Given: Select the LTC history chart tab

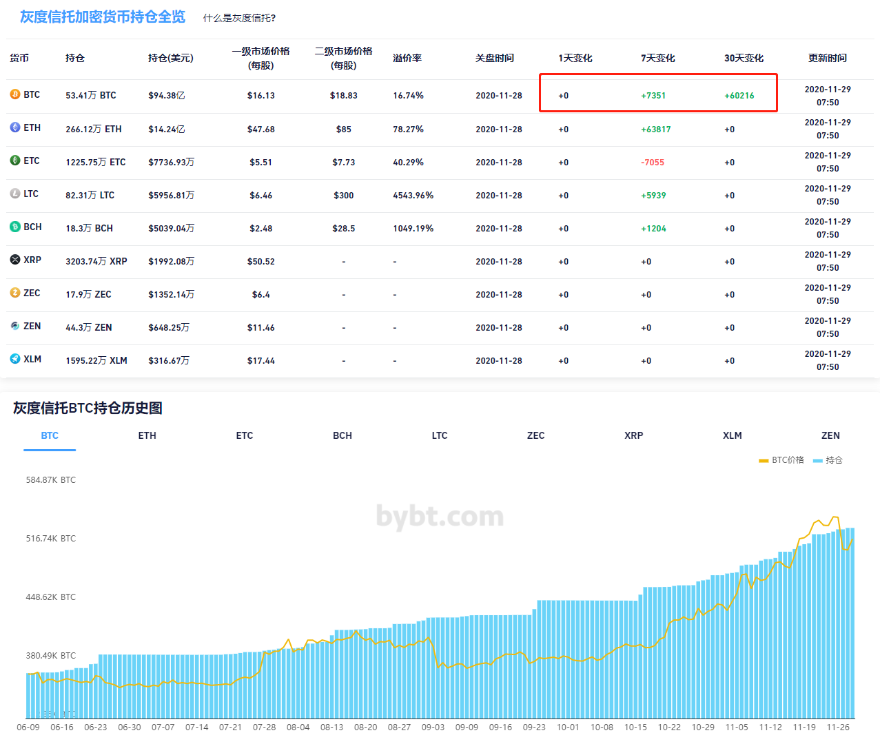Looking at the screenshot, I should click(x=440, y=435).
